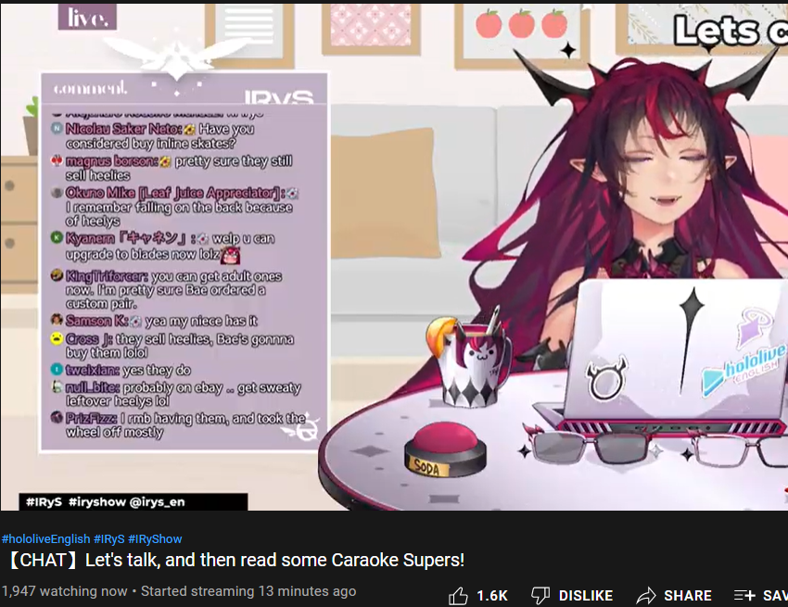Click the thumbs-up like icon
The width and height of the screenshot is (788, 607).
pyautogui.click(x=458, y=596)
